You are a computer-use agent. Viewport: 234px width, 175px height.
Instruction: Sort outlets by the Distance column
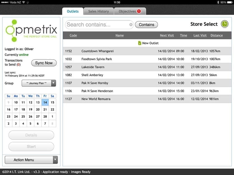pos(217,35)
